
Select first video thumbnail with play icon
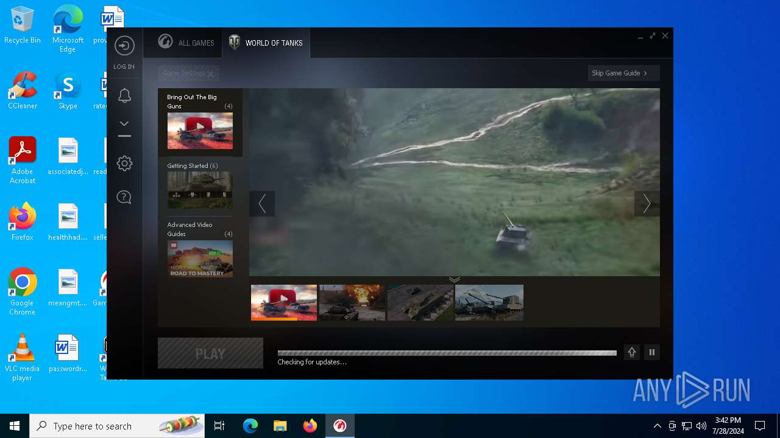284,302
